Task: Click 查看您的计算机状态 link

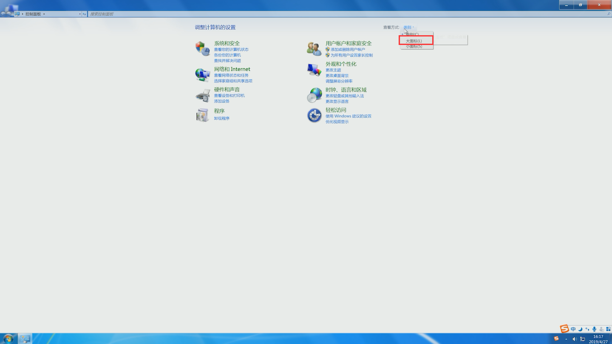Action: click(231, 50)
